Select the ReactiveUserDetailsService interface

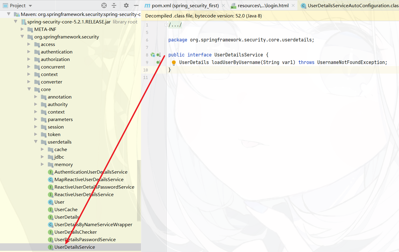point(84,195)
